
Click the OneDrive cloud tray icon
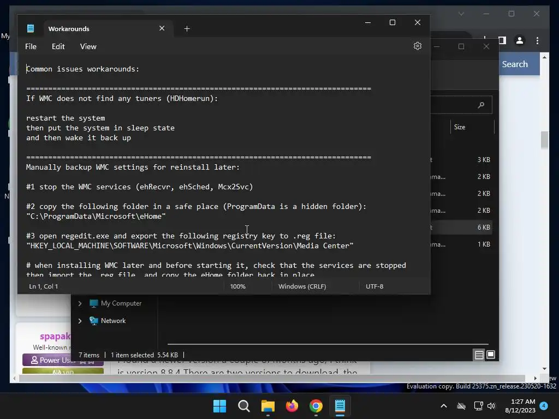click(461, 406)
